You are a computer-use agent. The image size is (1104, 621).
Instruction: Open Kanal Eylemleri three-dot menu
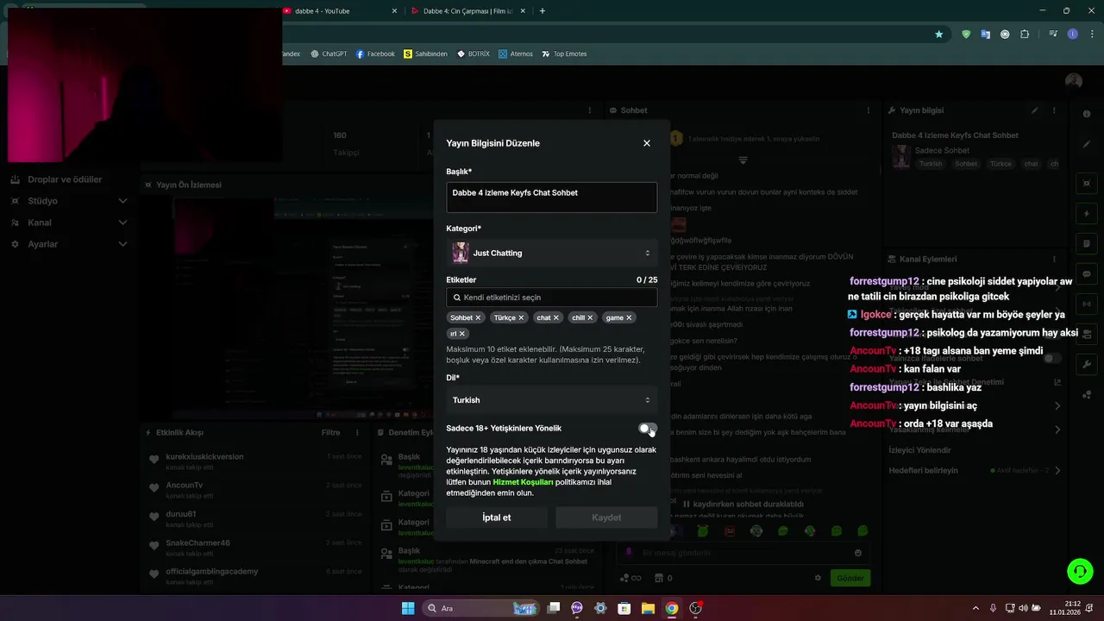click(x=1054, y=259)
